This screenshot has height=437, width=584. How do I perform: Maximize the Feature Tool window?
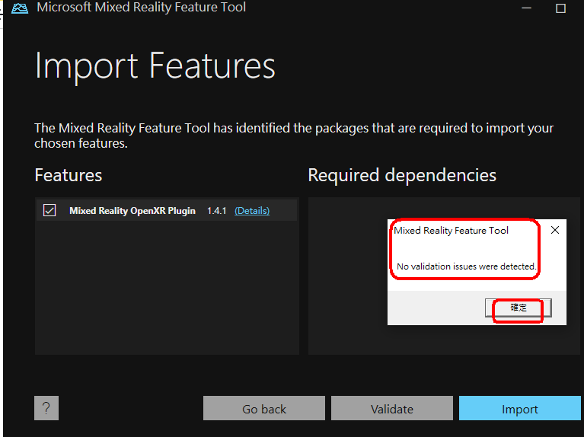click(560, 8)
